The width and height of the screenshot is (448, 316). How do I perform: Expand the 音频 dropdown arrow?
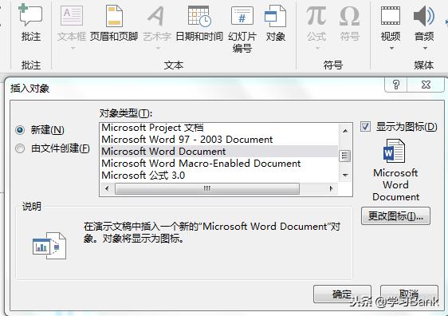pos(426,48)
